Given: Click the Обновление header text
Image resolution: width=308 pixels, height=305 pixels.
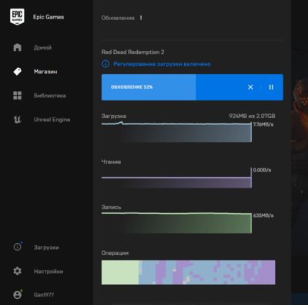Looking at the screenshot, I should click(x=118, y=18).
